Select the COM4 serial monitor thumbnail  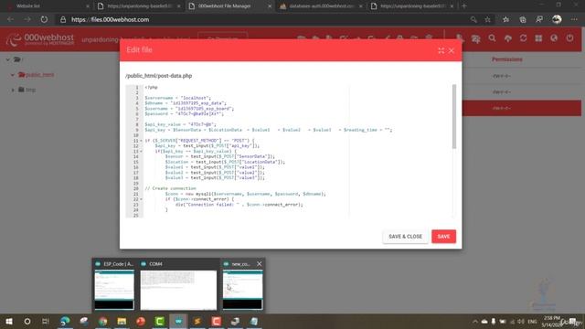(x=178, y=290)
